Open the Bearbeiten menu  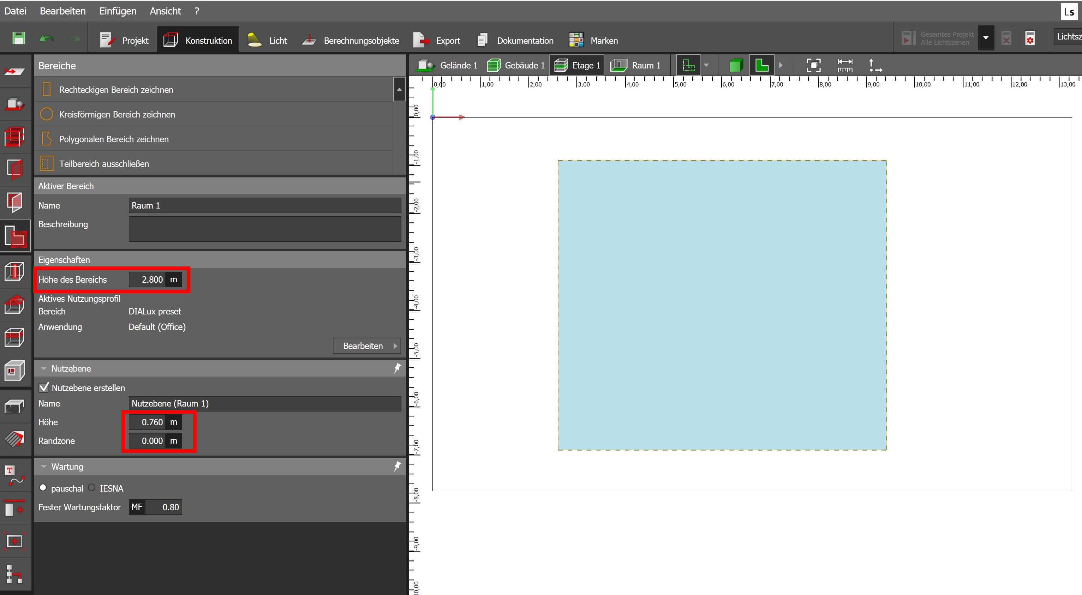pyautogui.click(x=62, y=11)
